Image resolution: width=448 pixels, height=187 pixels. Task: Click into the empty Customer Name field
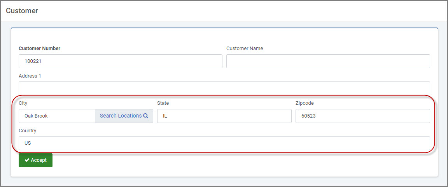(x=328, y=61)
